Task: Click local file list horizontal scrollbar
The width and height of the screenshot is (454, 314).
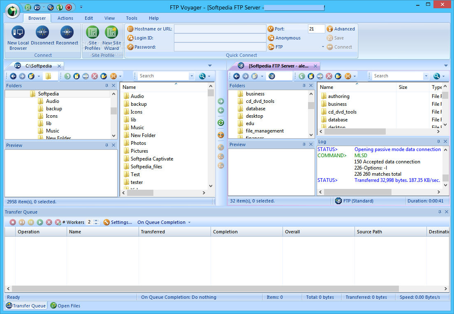Action: (x=140, y=193)
